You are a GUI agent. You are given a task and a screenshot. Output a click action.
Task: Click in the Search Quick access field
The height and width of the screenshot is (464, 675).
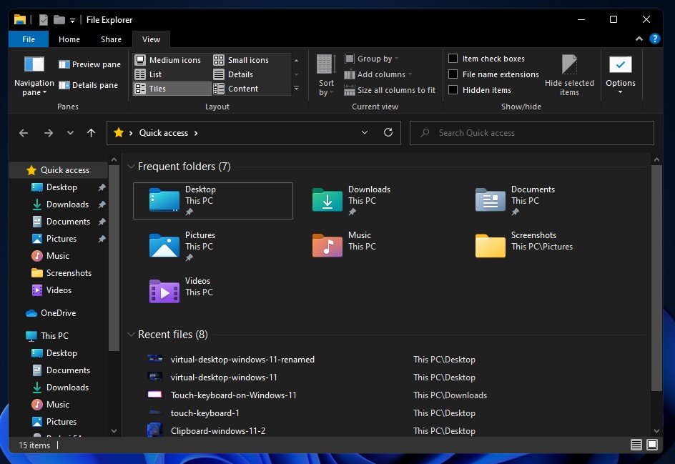(x=532, y=132)
